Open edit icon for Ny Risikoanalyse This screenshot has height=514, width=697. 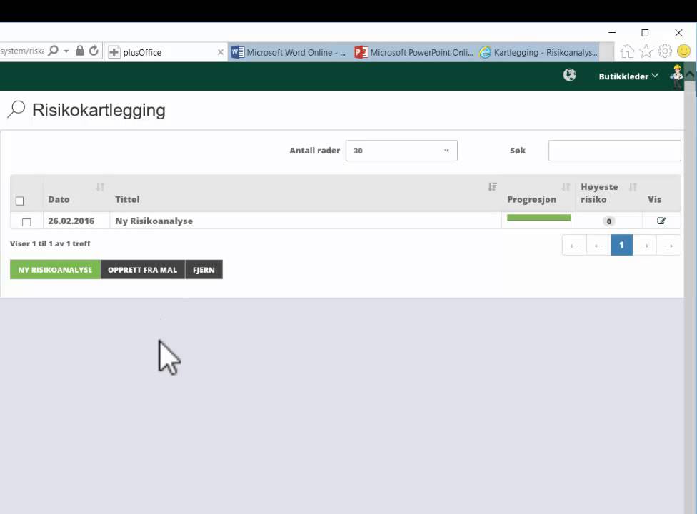pyautogui.click(x=661, y=221)
